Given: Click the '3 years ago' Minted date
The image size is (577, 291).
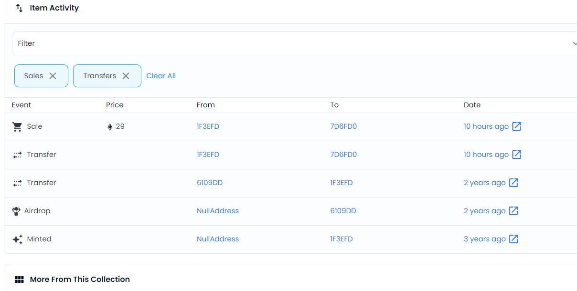Looking at the screenshot, I should point(484,239).
